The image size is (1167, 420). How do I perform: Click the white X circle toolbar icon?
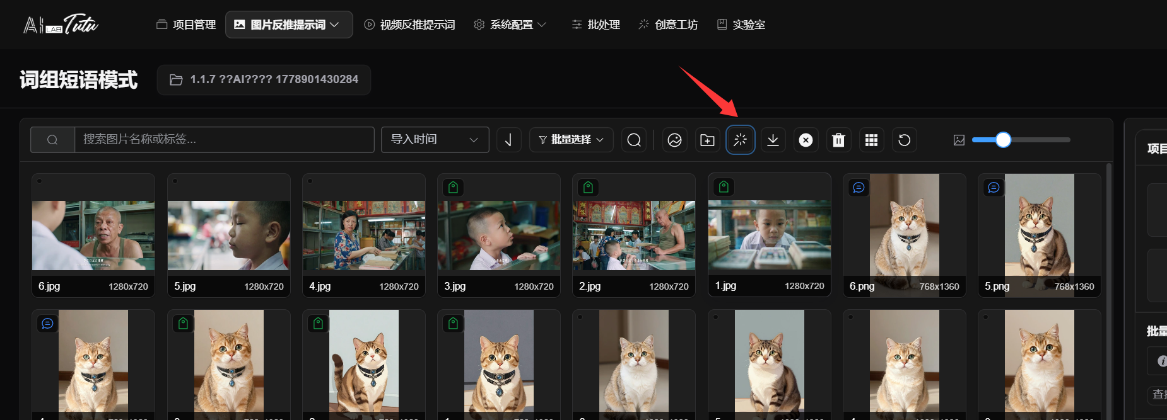click(806, 140)
